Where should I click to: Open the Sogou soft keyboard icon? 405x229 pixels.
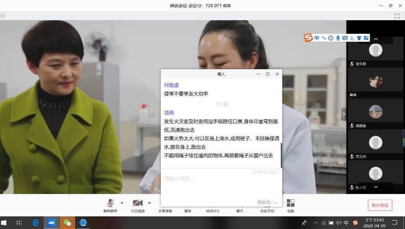pyautogui.click(x=345, y=38)
